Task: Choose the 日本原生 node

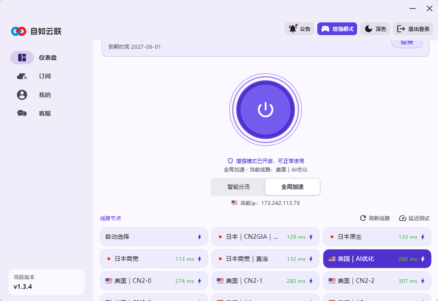Action: (377, 237)
